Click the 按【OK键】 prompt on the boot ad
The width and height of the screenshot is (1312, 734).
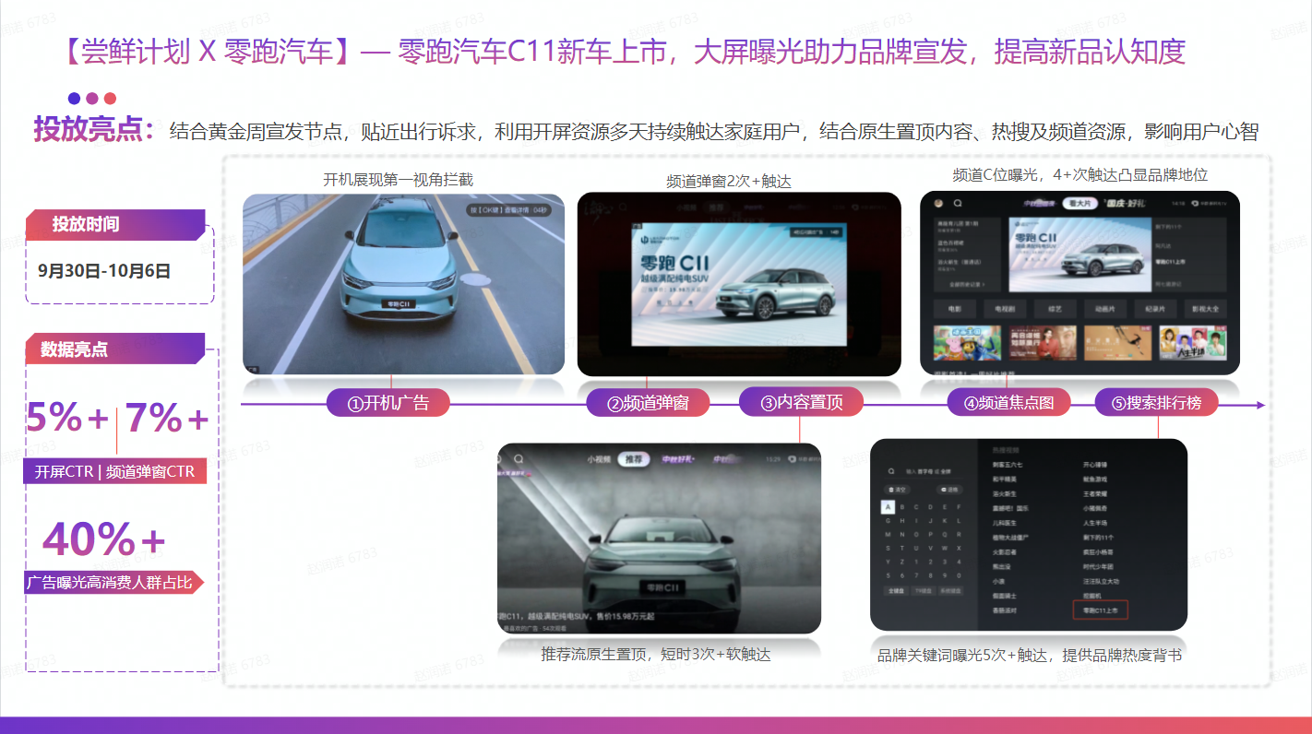click(x=510, y=210)
